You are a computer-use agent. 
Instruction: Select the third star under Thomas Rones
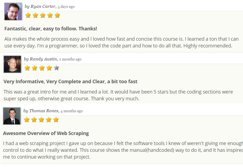tap(41, 119)
